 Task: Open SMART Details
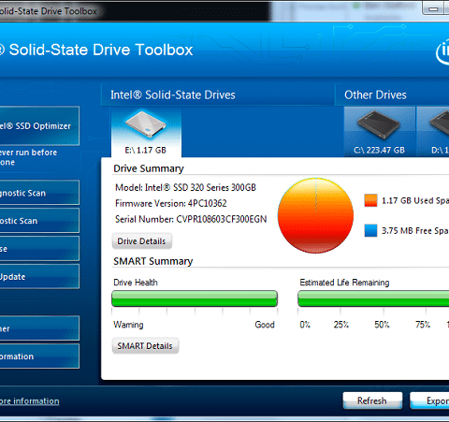pyautogui.click(x=145, y=346)
